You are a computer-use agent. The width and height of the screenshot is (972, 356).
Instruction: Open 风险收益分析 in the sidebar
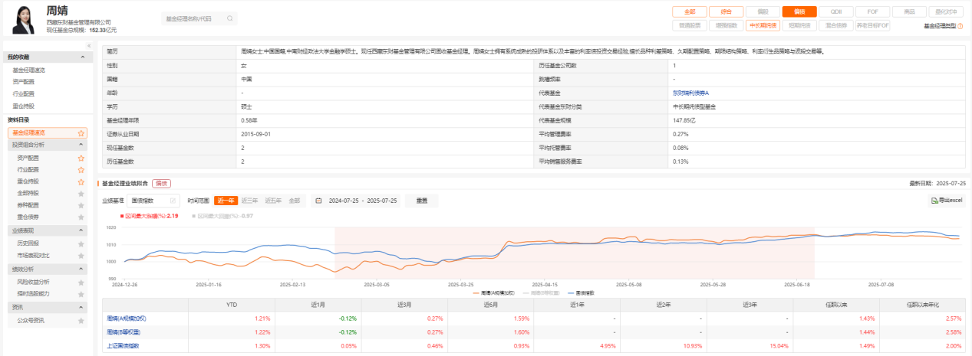click(34, 281)
